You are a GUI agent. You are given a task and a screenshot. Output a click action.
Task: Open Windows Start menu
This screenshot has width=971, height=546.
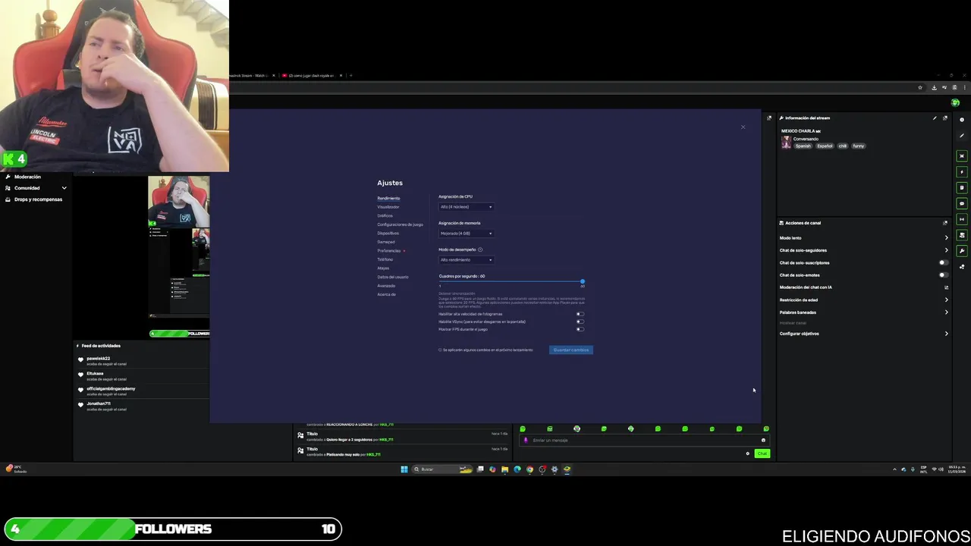coord(404,469)
